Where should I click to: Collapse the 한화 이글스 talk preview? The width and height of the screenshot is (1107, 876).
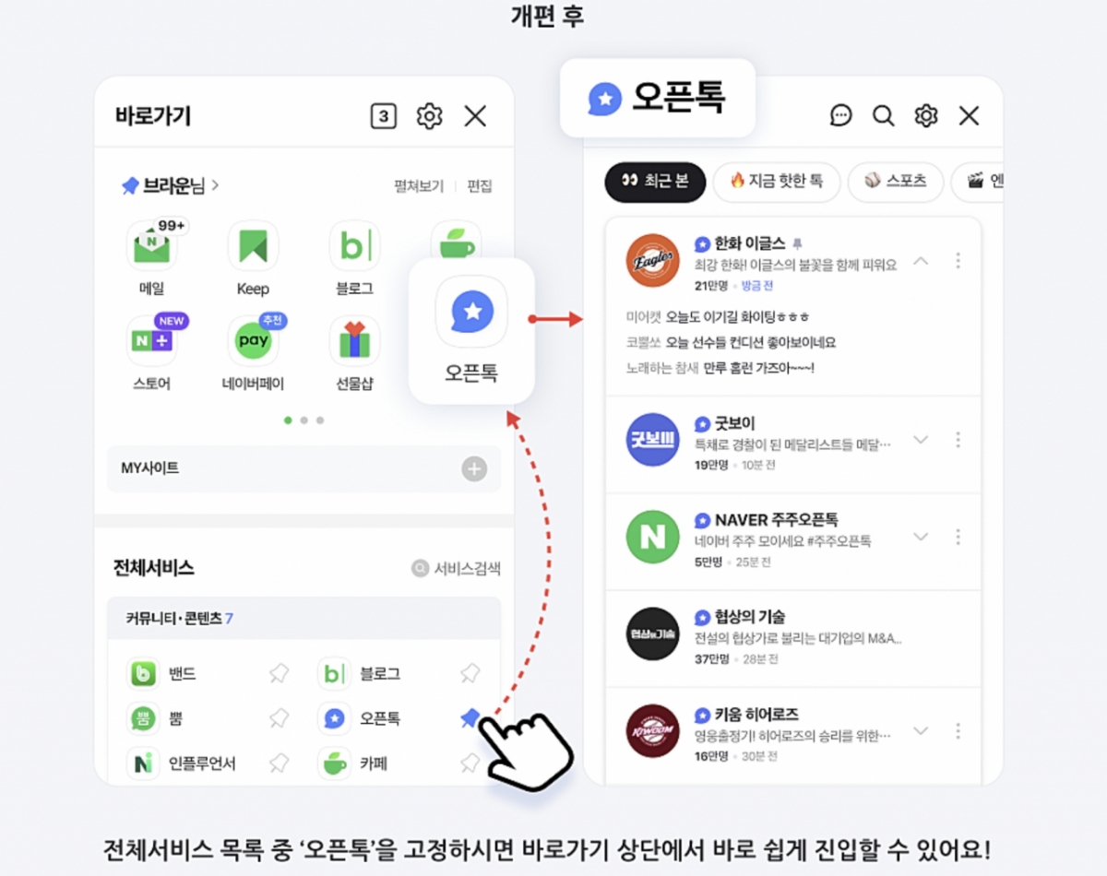click(921, 261)
